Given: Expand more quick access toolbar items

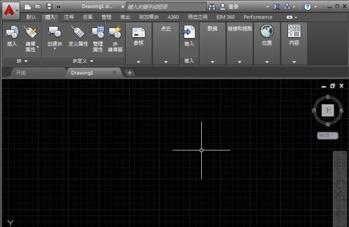Looking at the screenshot, I should tap(59, 7).
